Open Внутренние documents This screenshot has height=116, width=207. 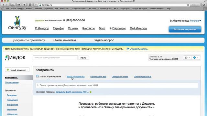click(12, 104)
